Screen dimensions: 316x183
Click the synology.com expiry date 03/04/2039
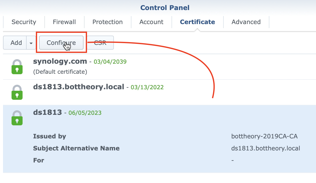pos(110,62)
